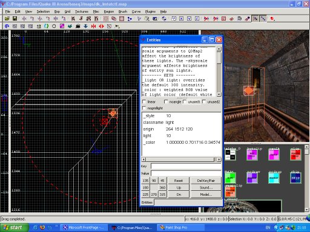Click the Value input field
Viewport: 310px width, 232px height.
[x=186, y=173]
